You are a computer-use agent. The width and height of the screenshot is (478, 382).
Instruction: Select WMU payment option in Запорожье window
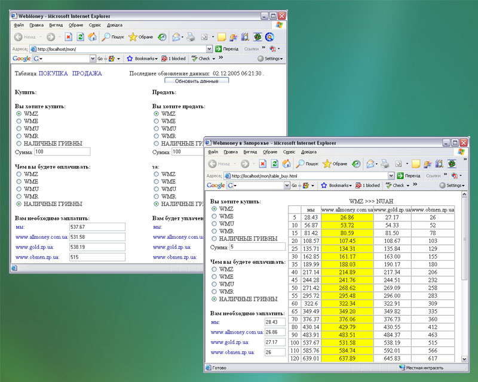(214, 284)
